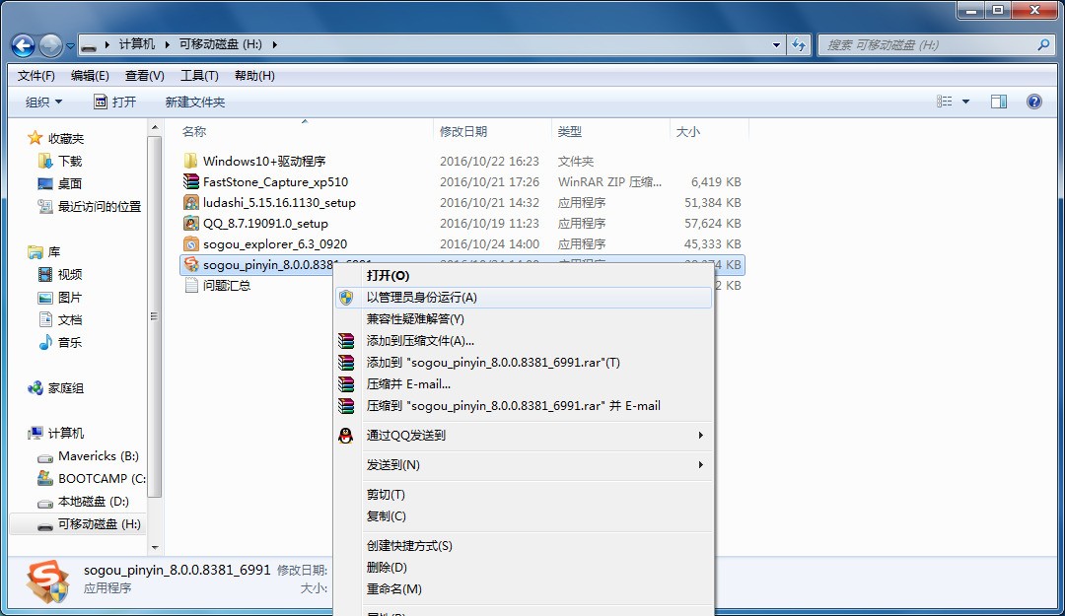Choose 以管理员身份运行(A) from context menu
The width and height of the screenshot is (1065, 616).
(x=422, y=298)
